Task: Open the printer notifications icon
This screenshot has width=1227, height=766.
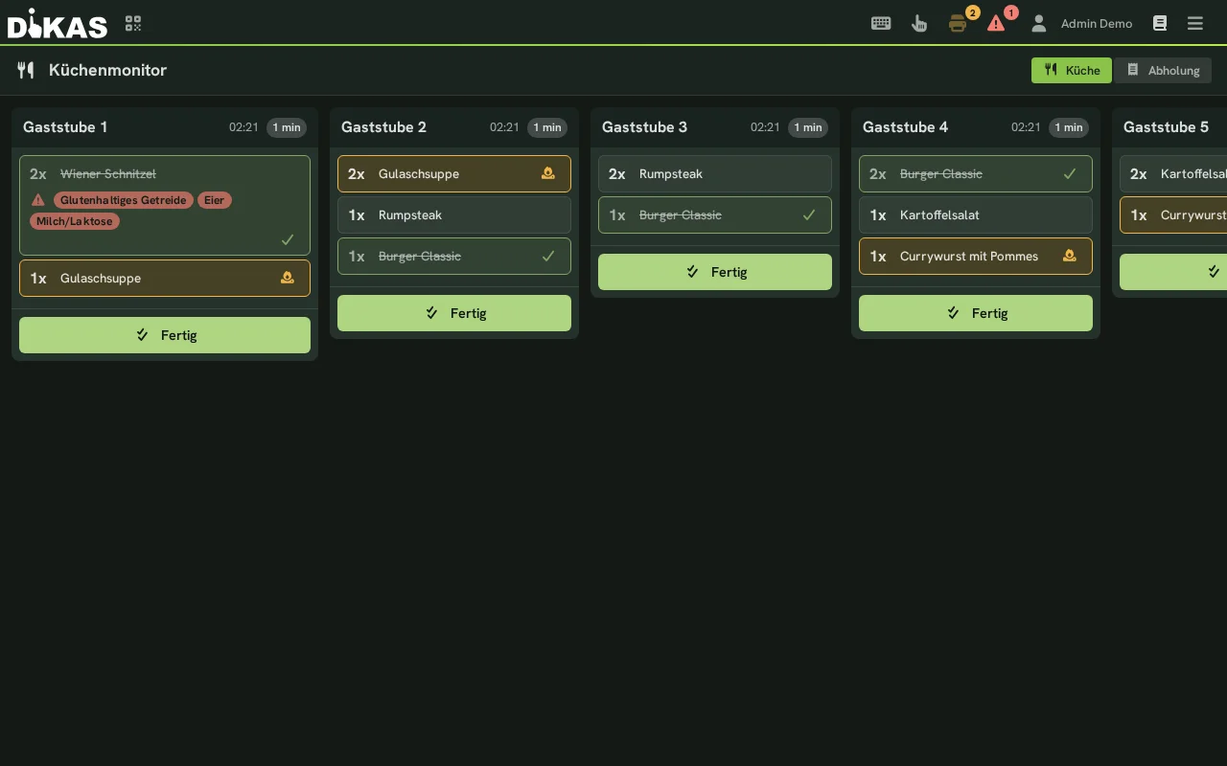Action: click(958, 24)
